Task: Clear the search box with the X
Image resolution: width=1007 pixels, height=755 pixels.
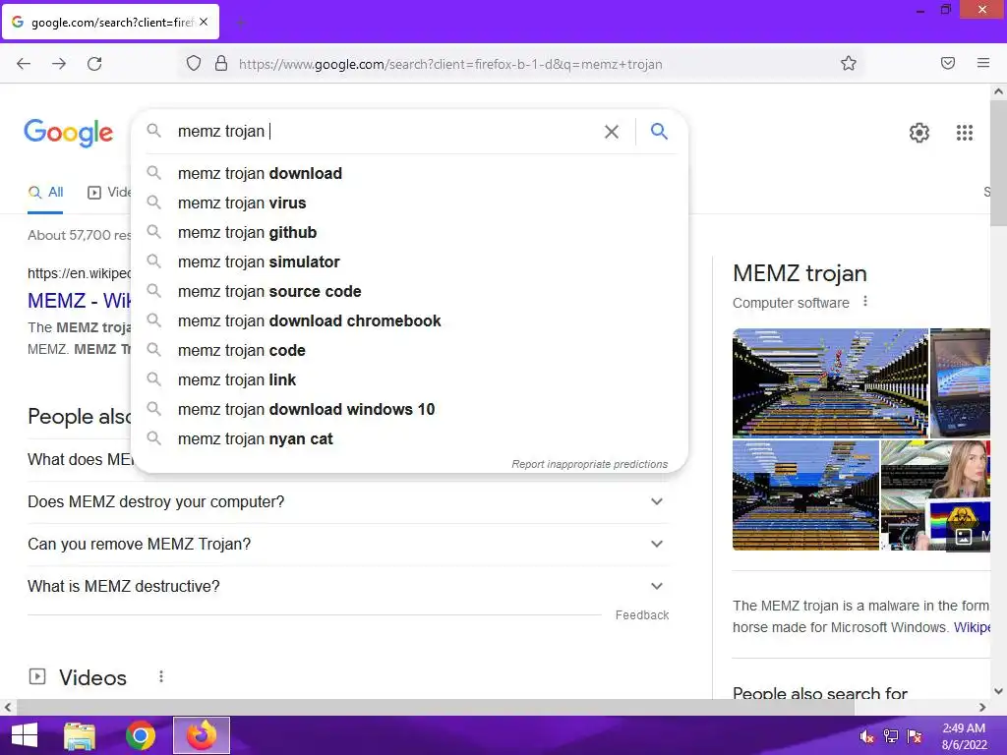Action: click(612, 132)
